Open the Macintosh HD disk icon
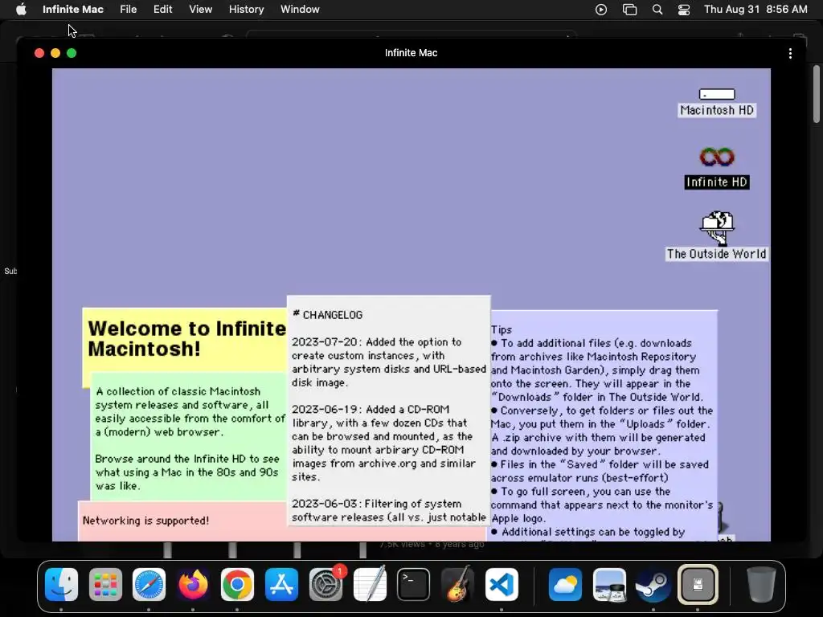 (x=716, y=102)
